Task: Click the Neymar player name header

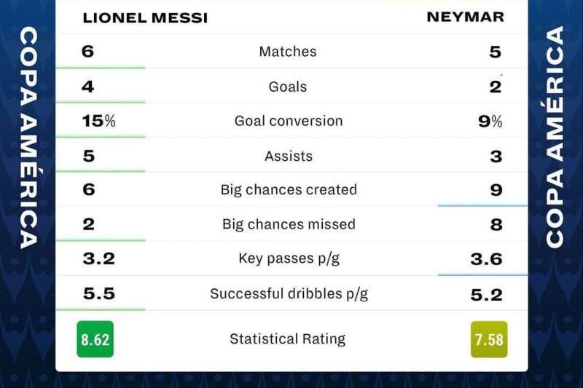Action: pos(465,17)
